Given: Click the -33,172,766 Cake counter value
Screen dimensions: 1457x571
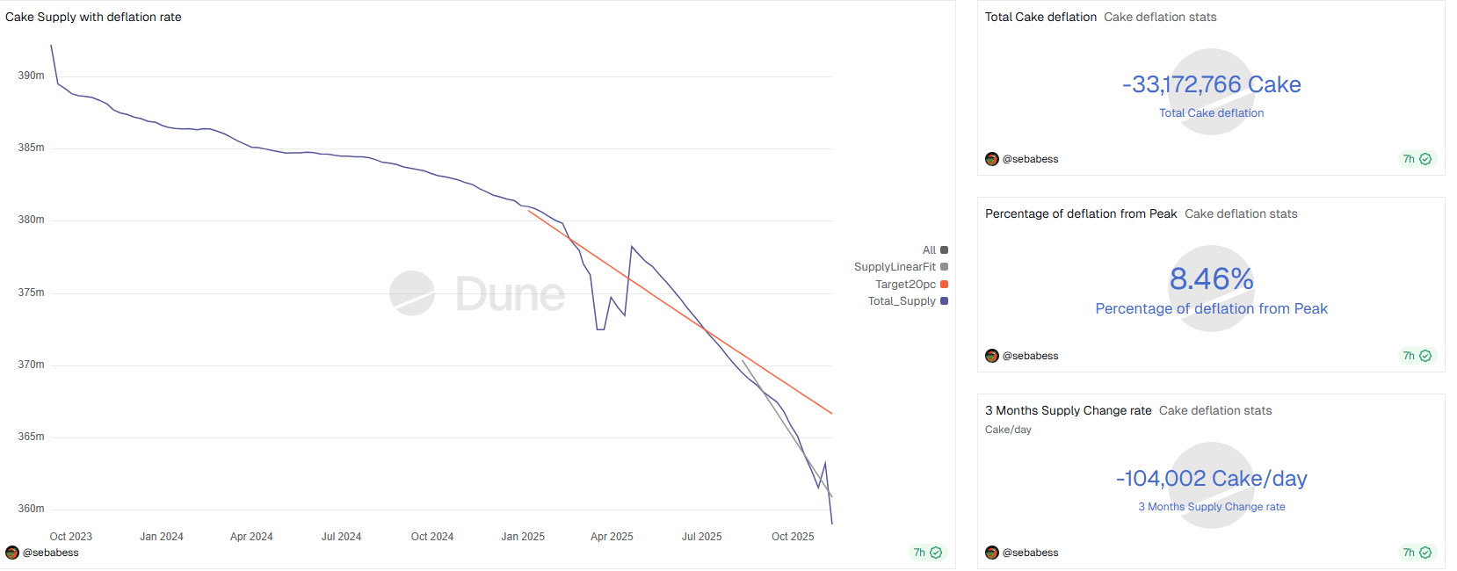Looking at the screenshot, I should [1211, 85].
